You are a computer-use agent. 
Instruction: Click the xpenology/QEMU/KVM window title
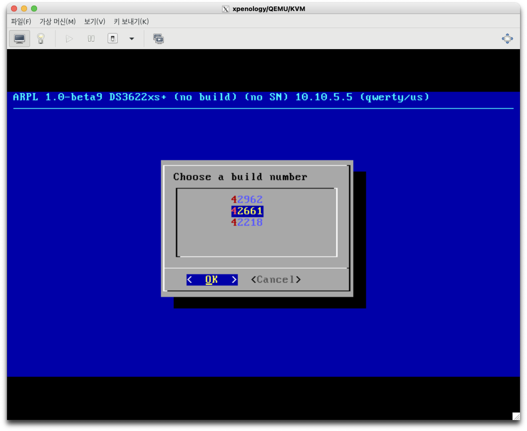tap(269, 9)
